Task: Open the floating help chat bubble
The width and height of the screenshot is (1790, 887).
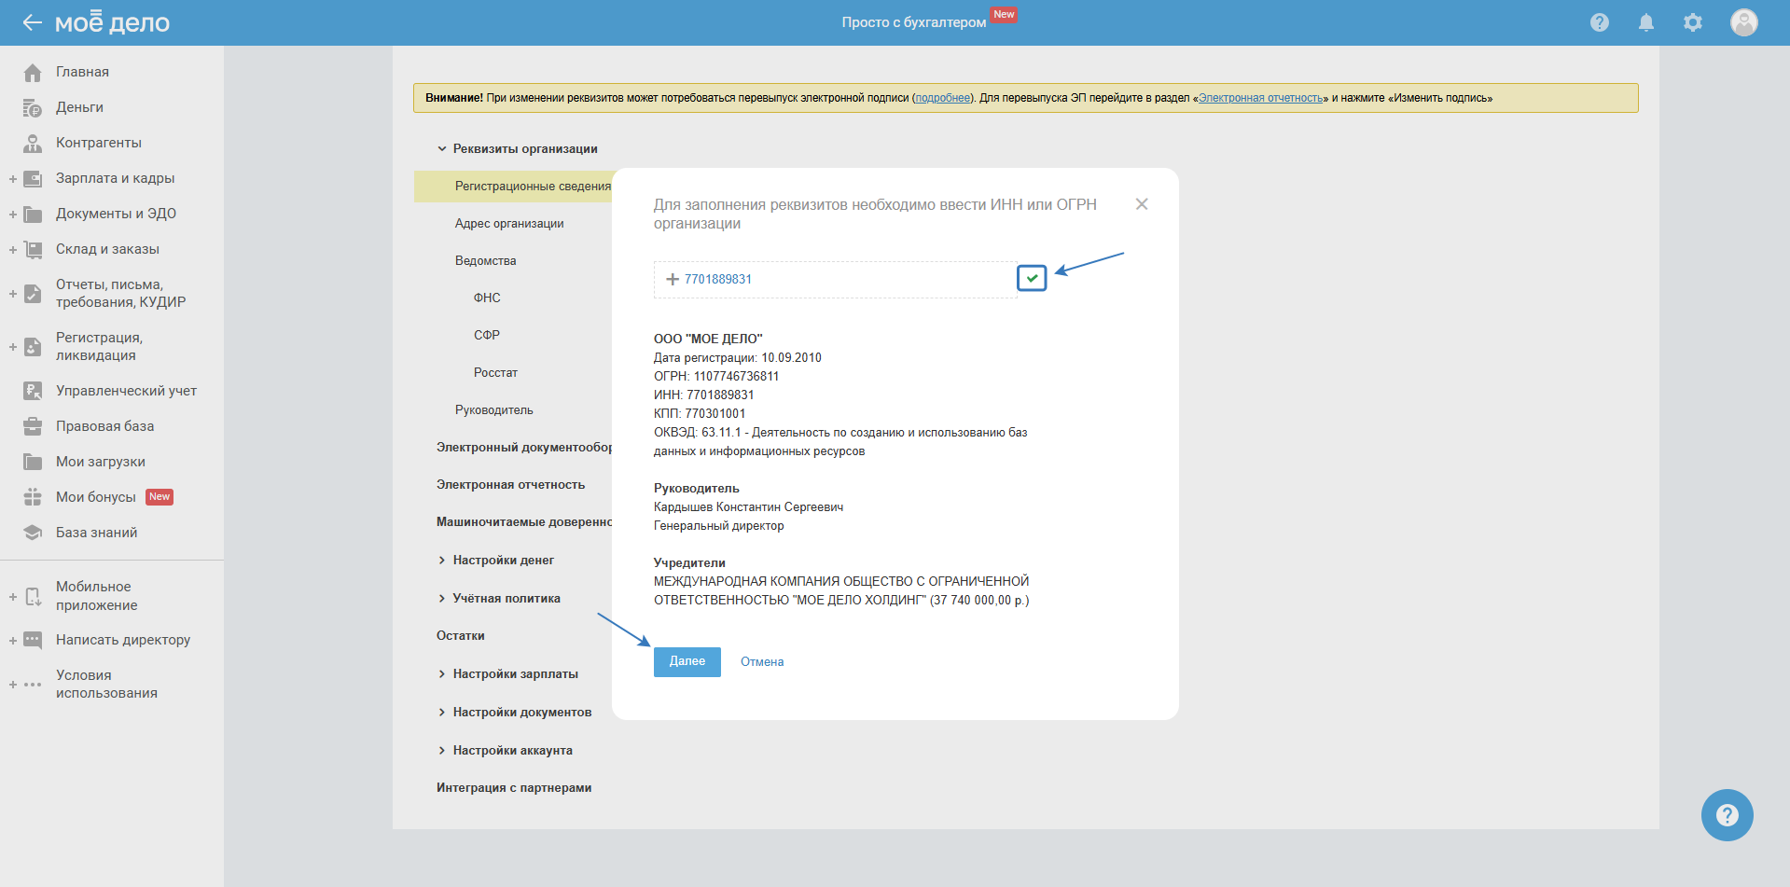Action: pos(1728,815)
